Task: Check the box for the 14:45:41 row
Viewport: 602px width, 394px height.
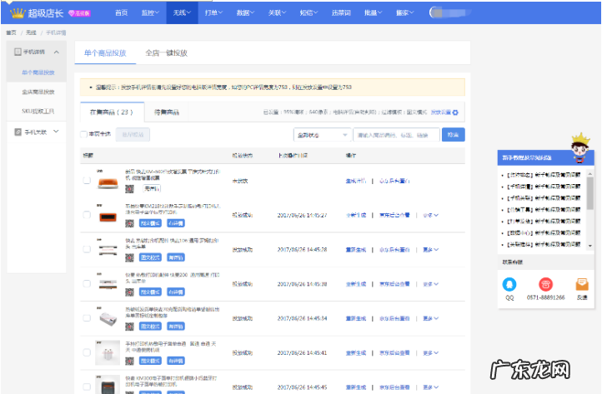Action: tap(87, 352)
